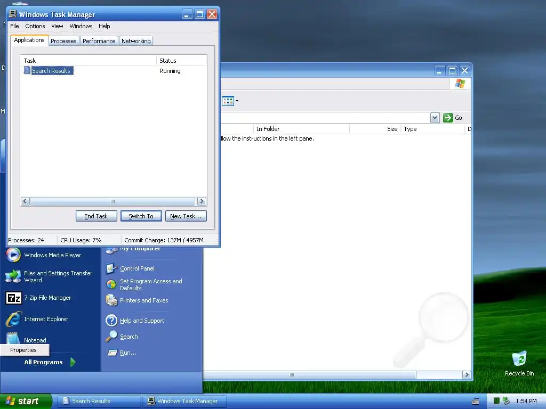The width and height of the screenshot is (546, 409).
Task: Open the Views dropdown arrow in Search Results
Action: tap(237, 101)
